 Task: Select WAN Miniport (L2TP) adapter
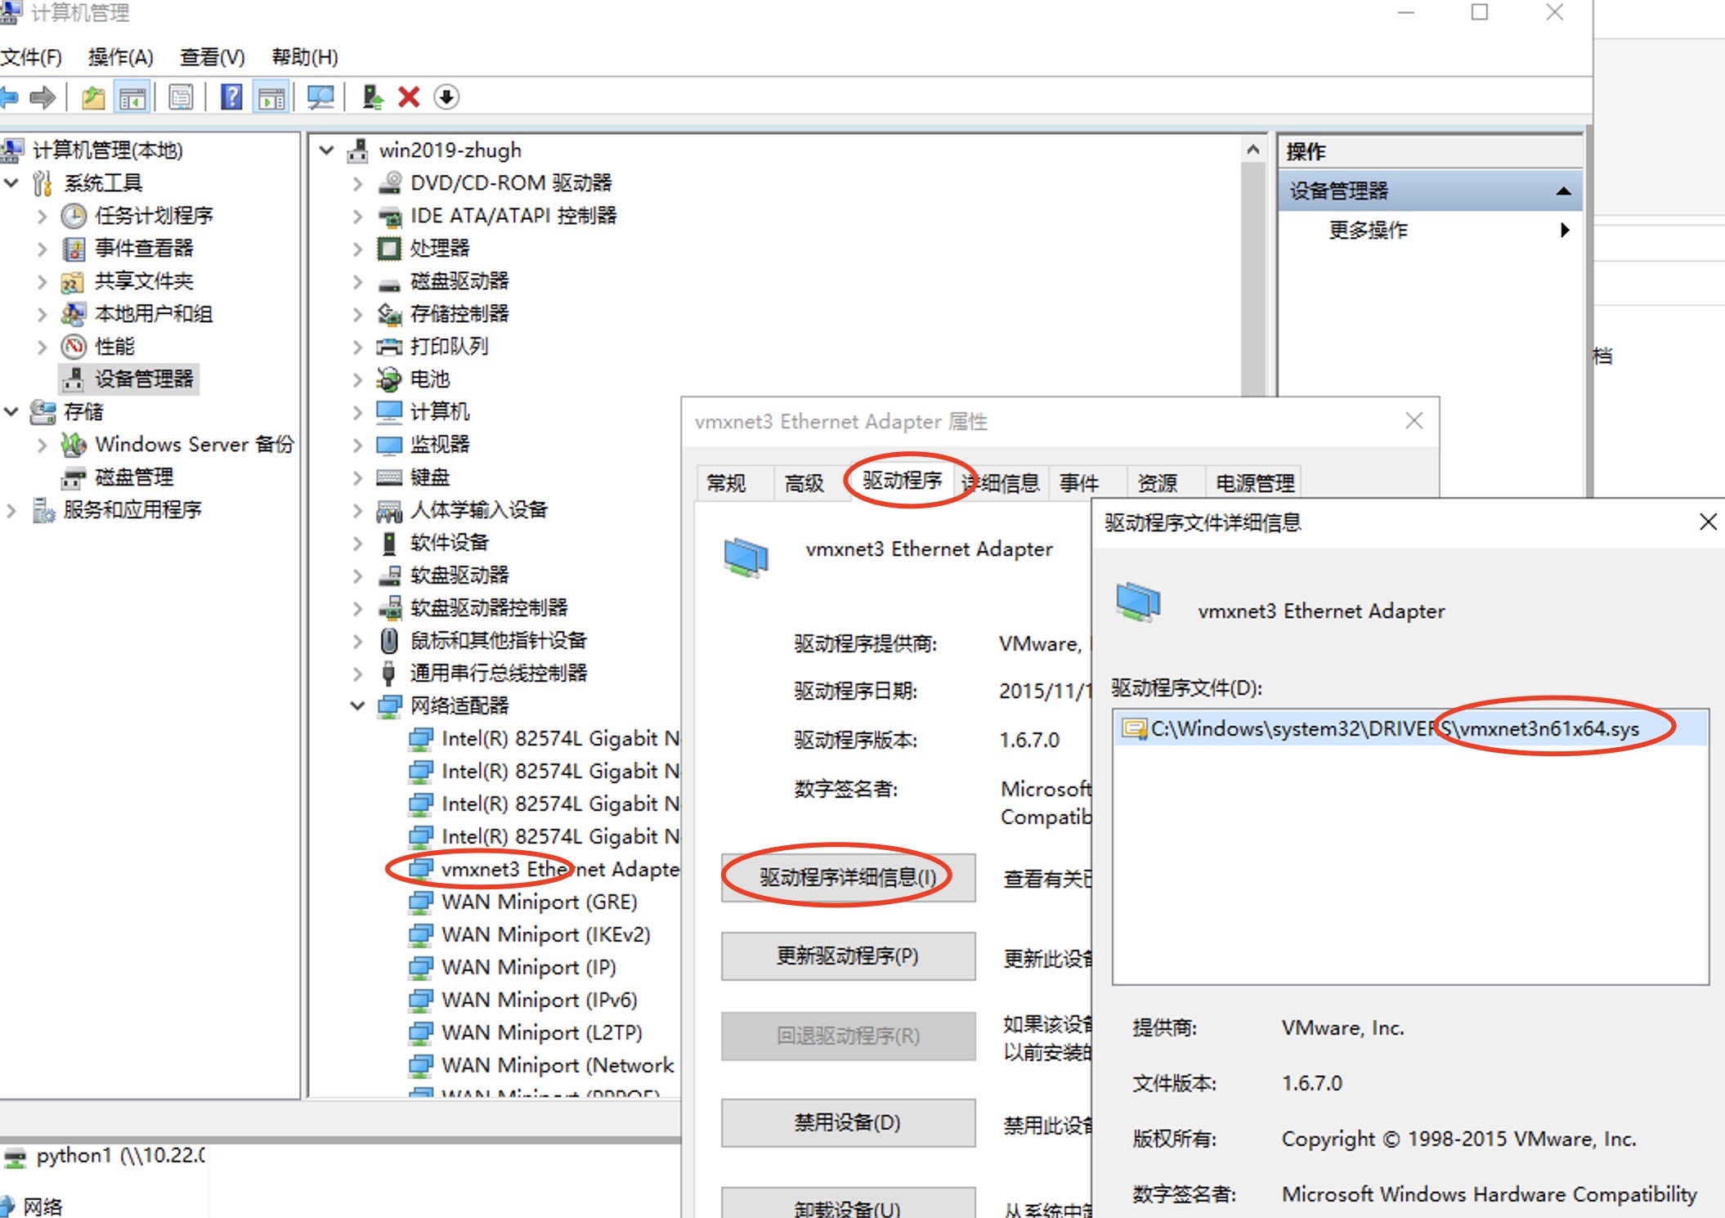click(x=542, y=1032)
